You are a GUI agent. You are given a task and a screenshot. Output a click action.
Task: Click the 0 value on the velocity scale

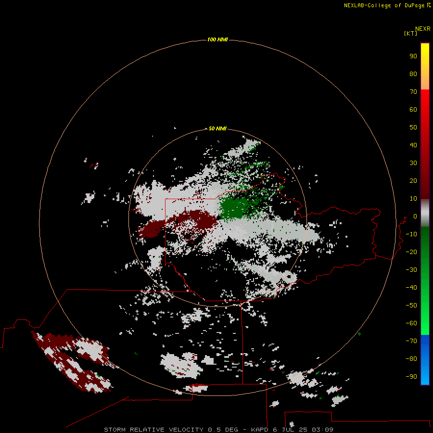(x=415, y=216)
